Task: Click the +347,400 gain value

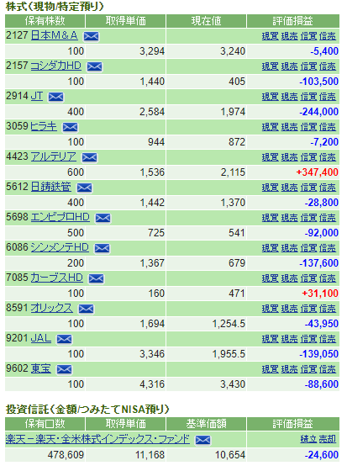Action: (x=318, y=172)
